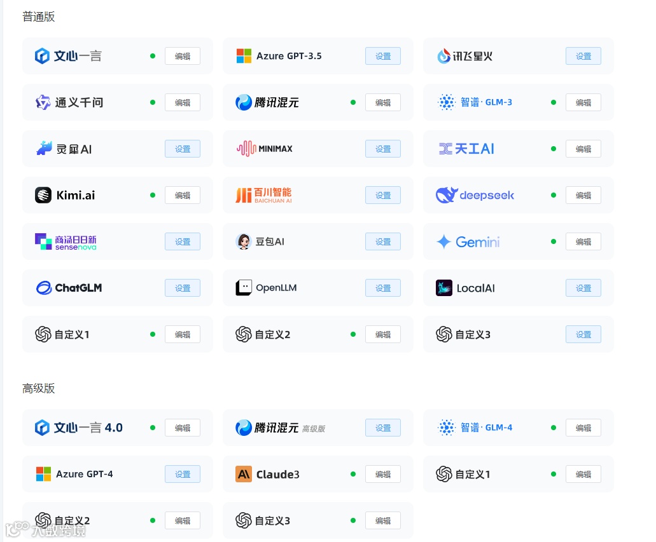
Task: Click the green indicator next to deepseek
Action: pyautogui.click(x=553, y=195)
